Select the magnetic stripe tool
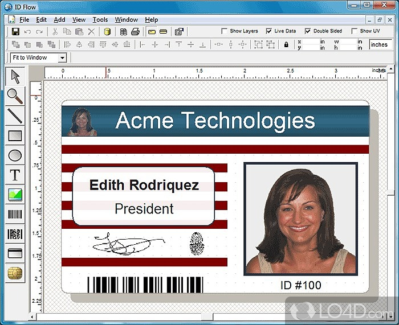The height and width of the screenshot is (325, 399). [15, 253]
